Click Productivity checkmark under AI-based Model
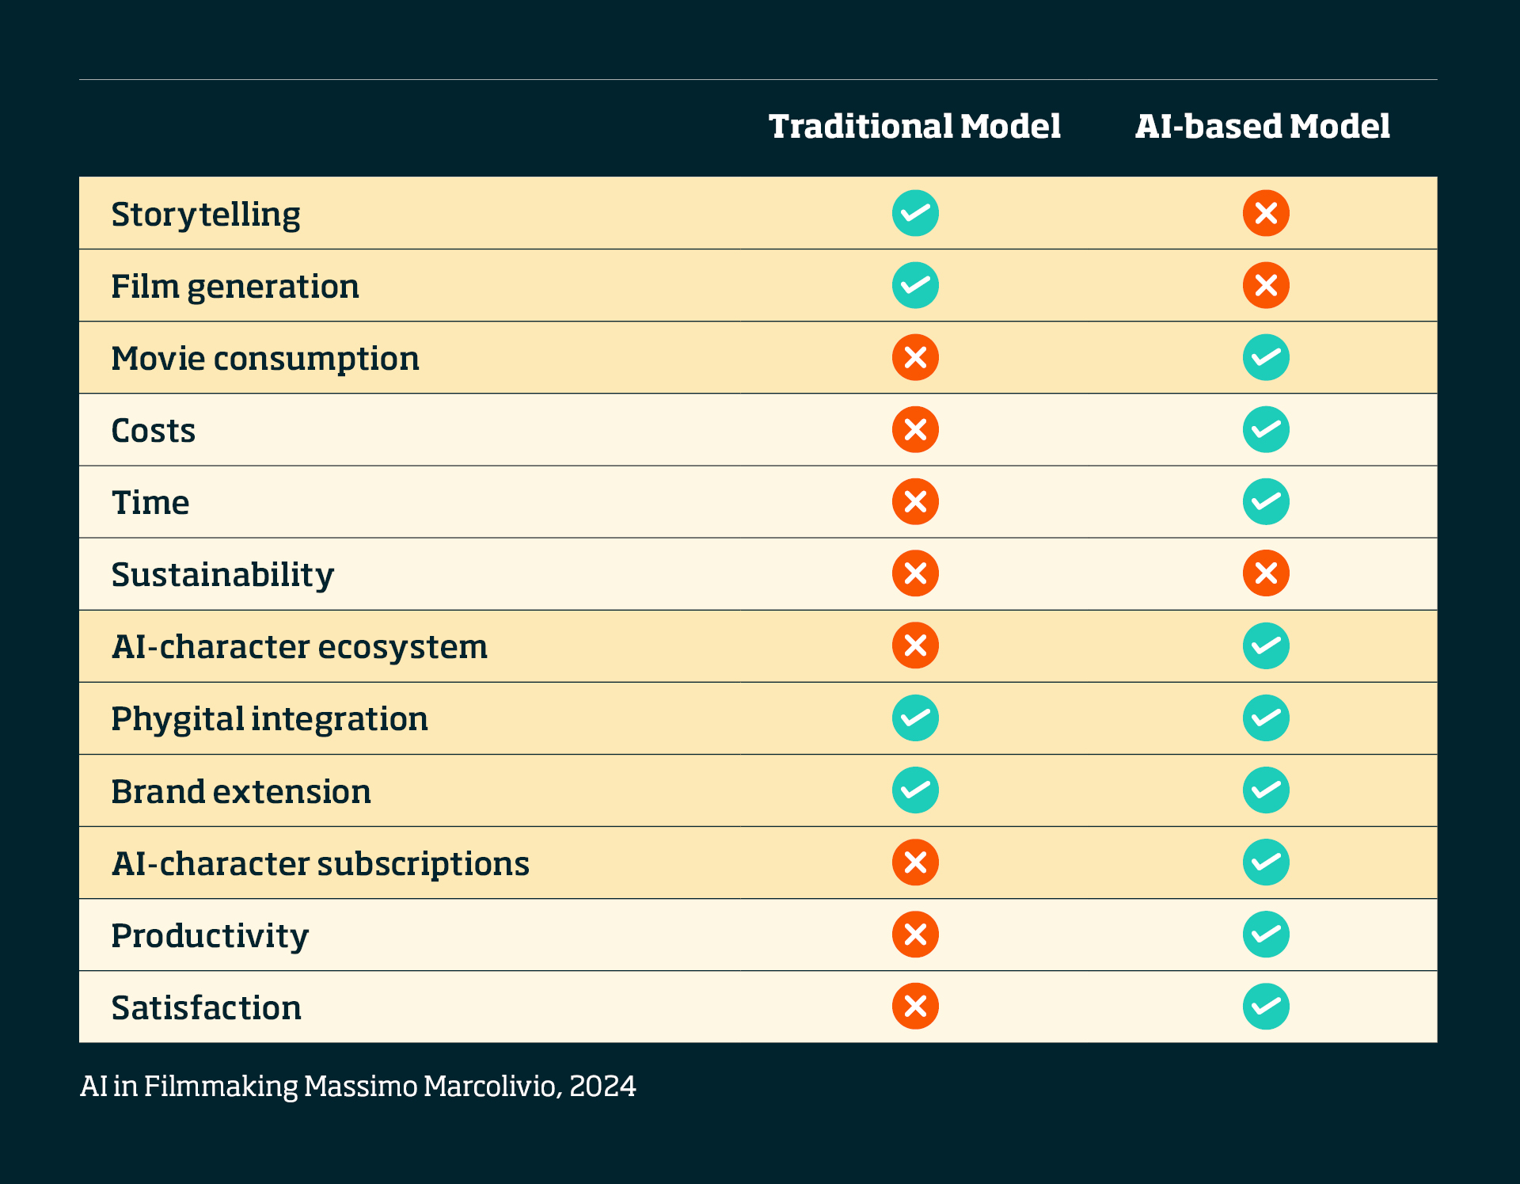1520x1184 pixels. pos(1266,935)
